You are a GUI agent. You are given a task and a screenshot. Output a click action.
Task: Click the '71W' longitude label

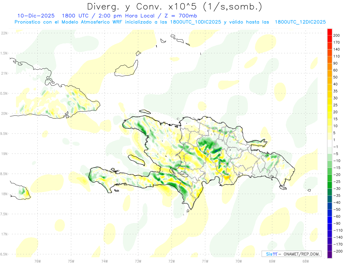click(x=205, y=261)
